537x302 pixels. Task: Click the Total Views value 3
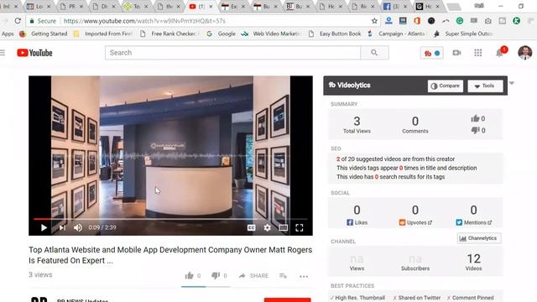(357, 121)
